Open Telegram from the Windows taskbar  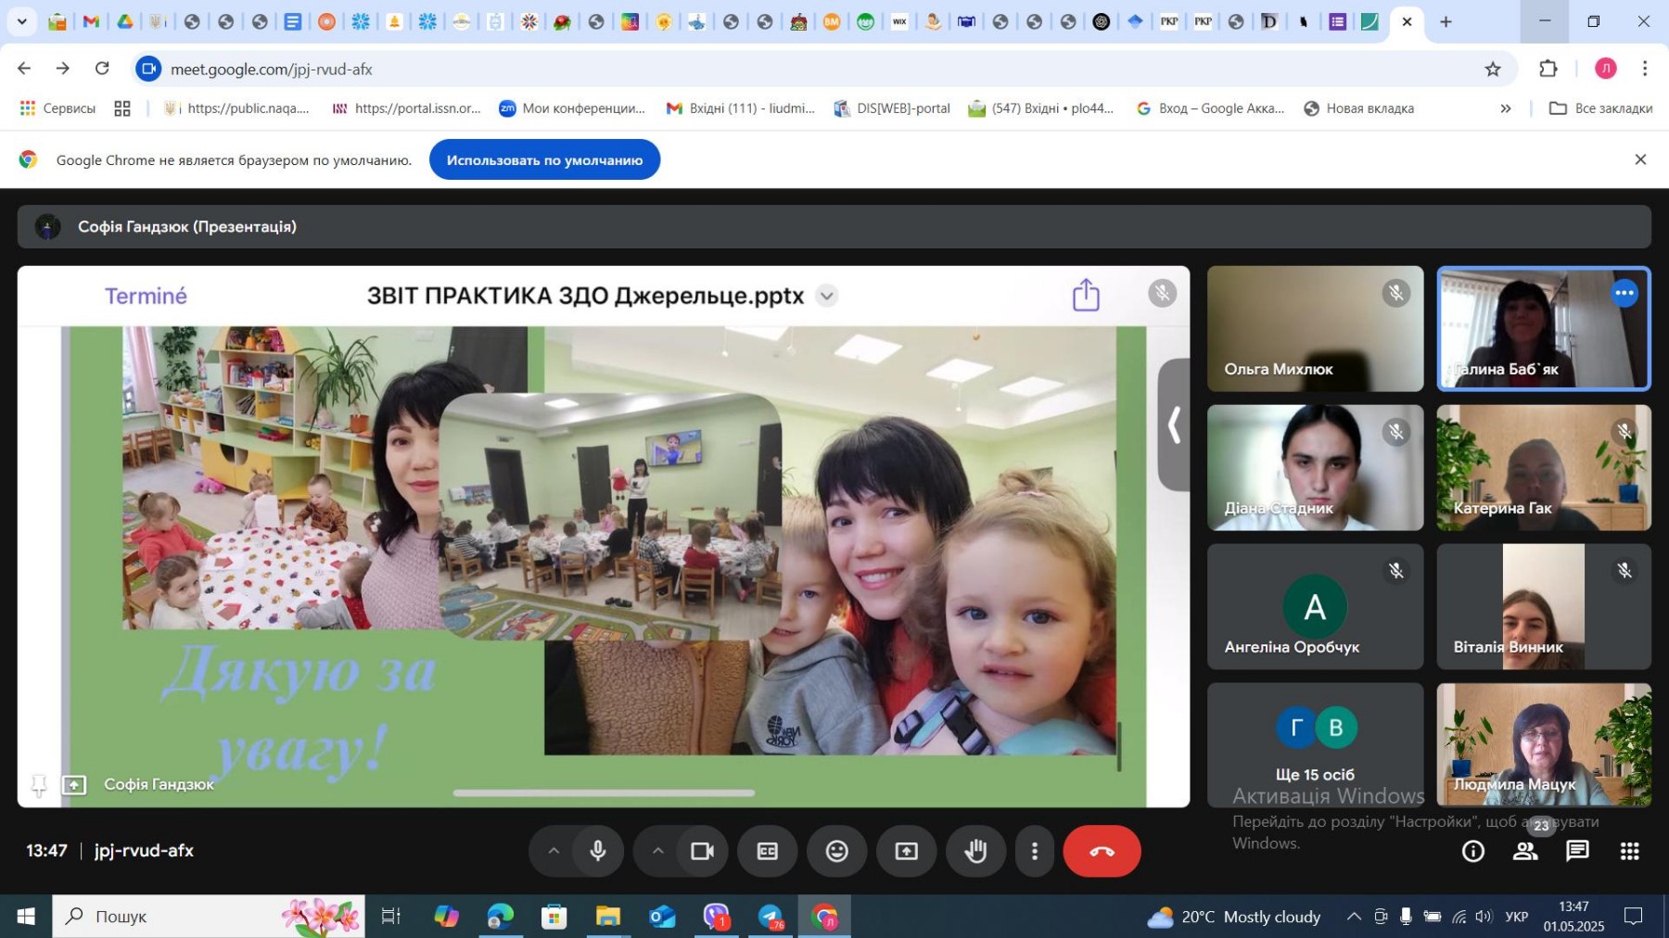[x=771, y=917]
